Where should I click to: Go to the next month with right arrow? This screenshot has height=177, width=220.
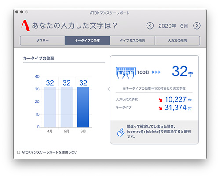point(197,26)
